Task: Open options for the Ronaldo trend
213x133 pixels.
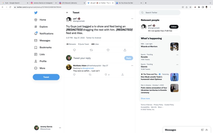Action: [177, 55]
